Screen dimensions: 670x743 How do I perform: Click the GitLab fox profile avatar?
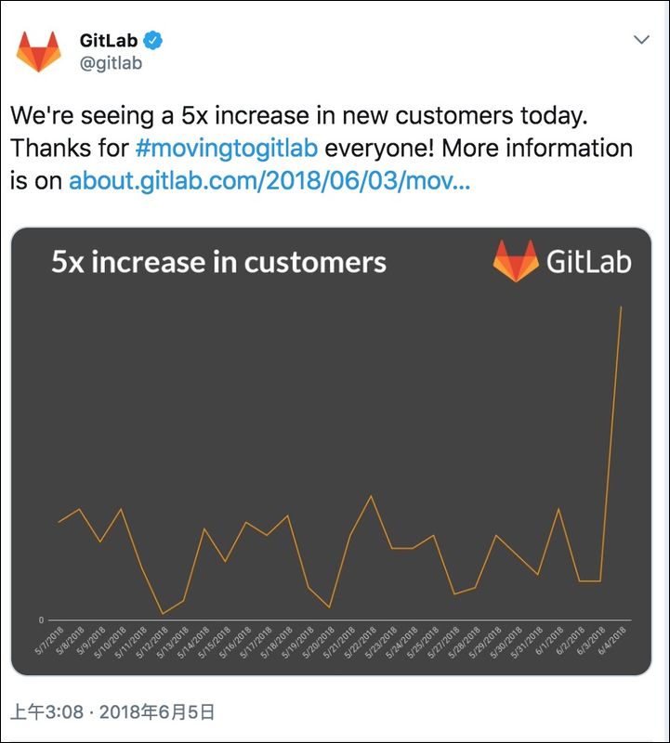point(38,51)
